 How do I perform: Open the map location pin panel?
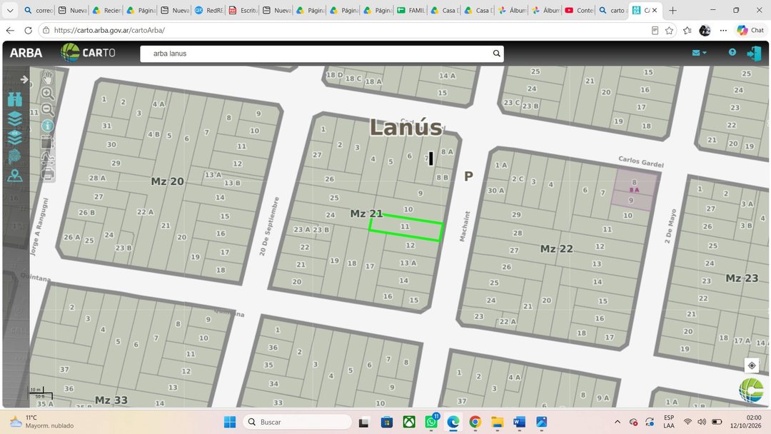tap(15, 176)
